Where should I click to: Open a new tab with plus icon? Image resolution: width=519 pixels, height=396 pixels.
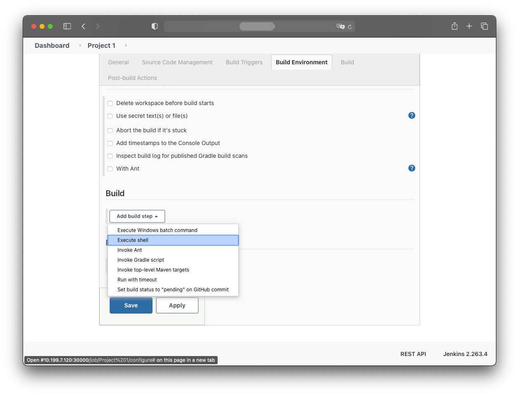point(469,26)
